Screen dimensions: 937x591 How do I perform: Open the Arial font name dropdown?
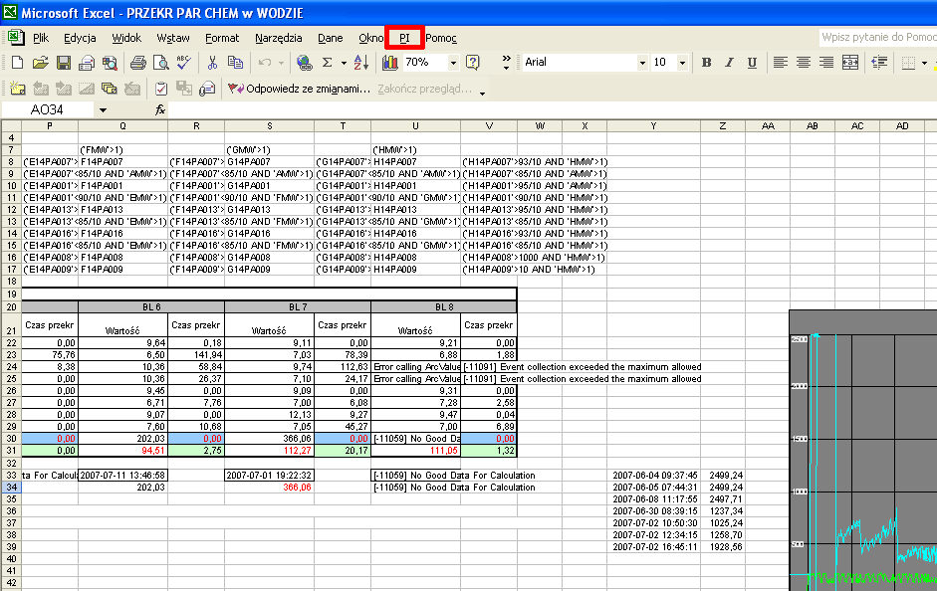[643, 62]
